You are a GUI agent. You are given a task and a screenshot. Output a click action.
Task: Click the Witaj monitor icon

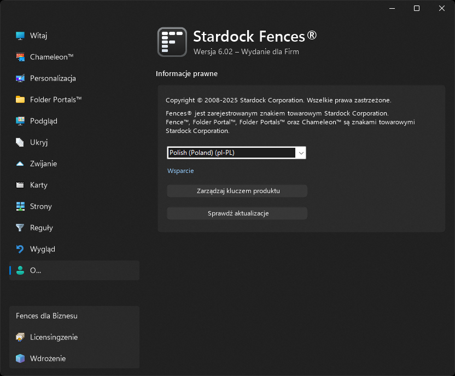click(20, 36)
